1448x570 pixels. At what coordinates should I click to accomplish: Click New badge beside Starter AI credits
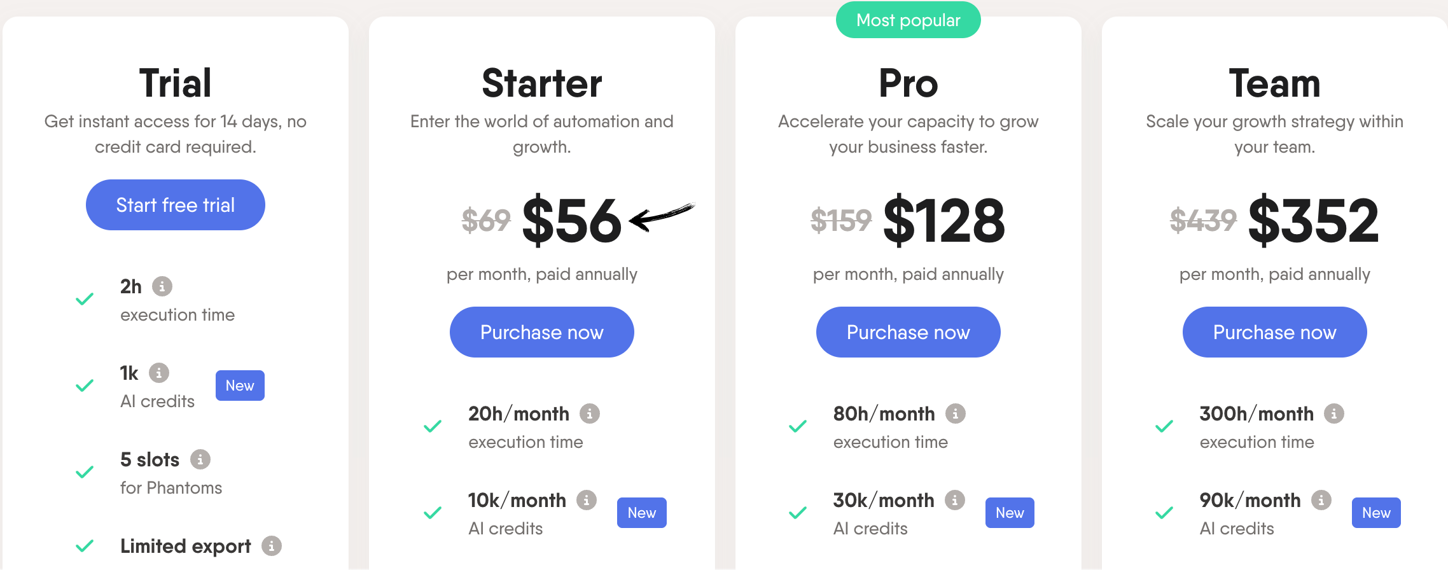(642, 513)
